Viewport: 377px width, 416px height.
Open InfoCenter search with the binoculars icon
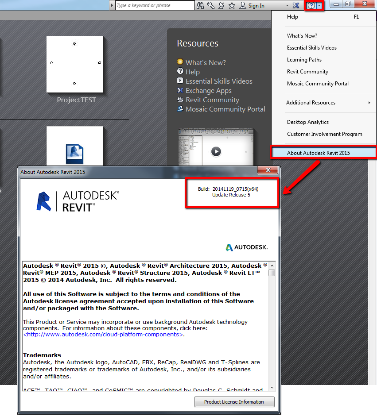[x=200, y=5]
